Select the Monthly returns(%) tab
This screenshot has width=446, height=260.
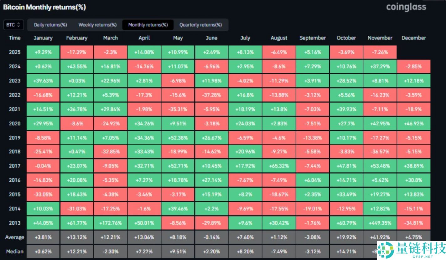pyautogui.click(x=148, y=25)
